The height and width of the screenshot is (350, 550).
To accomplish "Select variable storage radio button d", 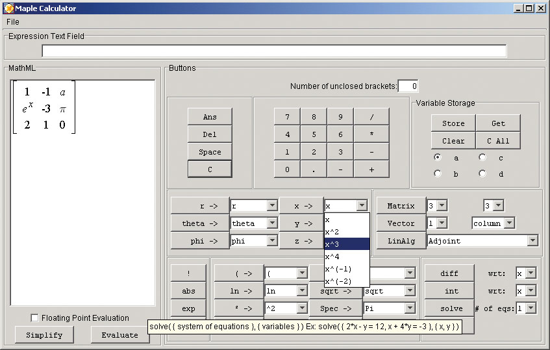I will [x=482, y=174].
